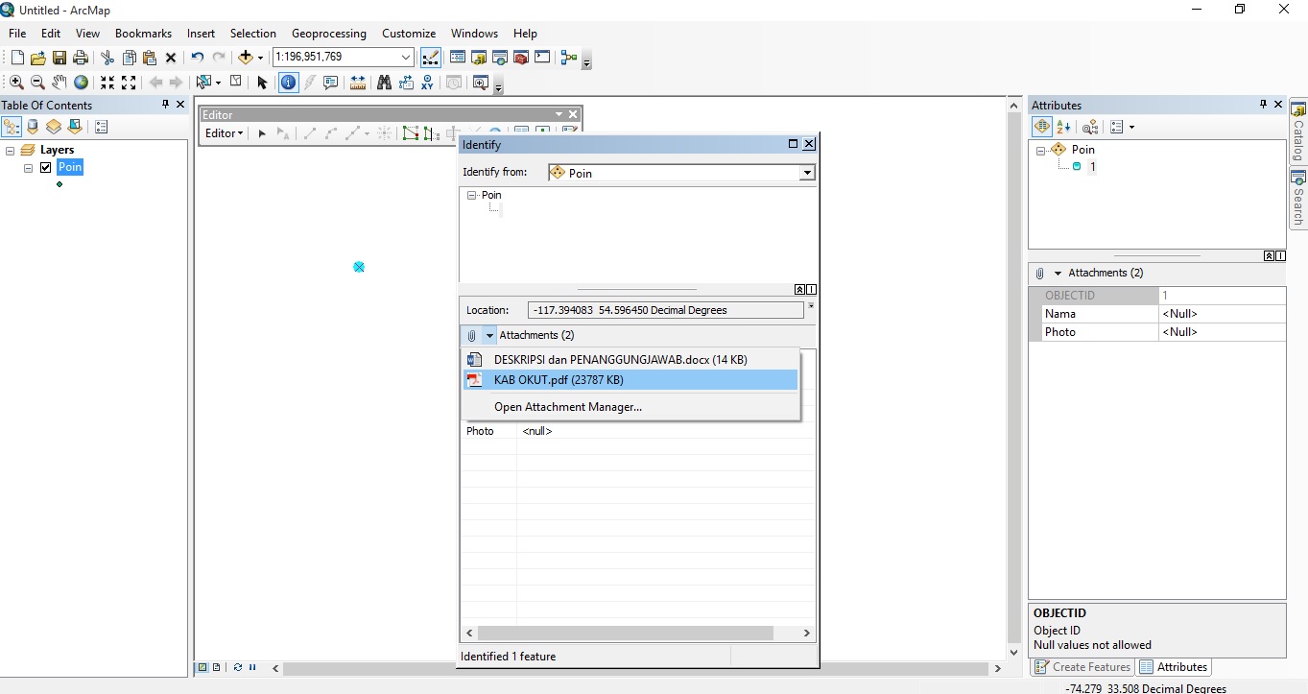1308x694 pixels.
Task: Open the Identify from dropdown
Action: (x=808, y=172)
